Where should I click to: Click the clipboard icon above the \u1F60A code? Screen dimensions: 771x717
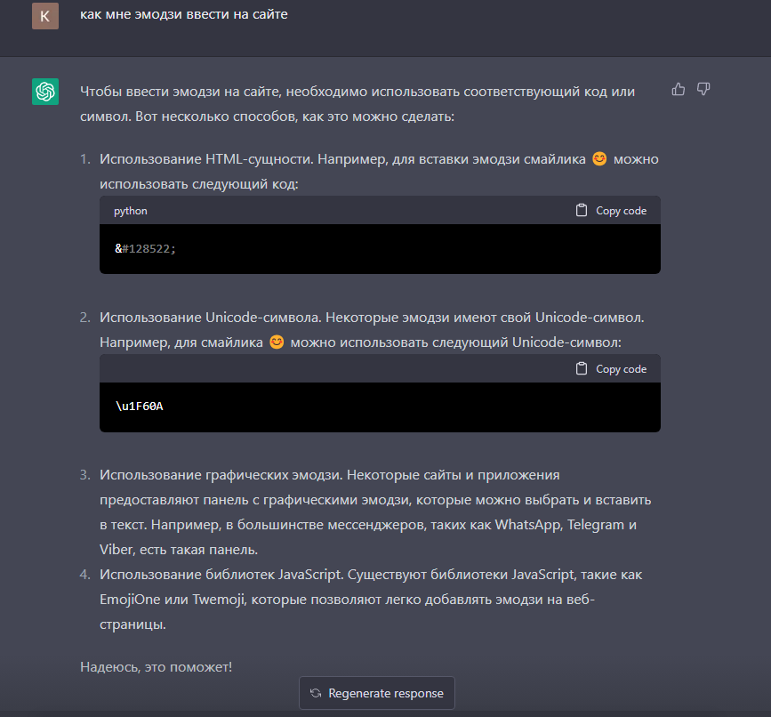point(582,369)
